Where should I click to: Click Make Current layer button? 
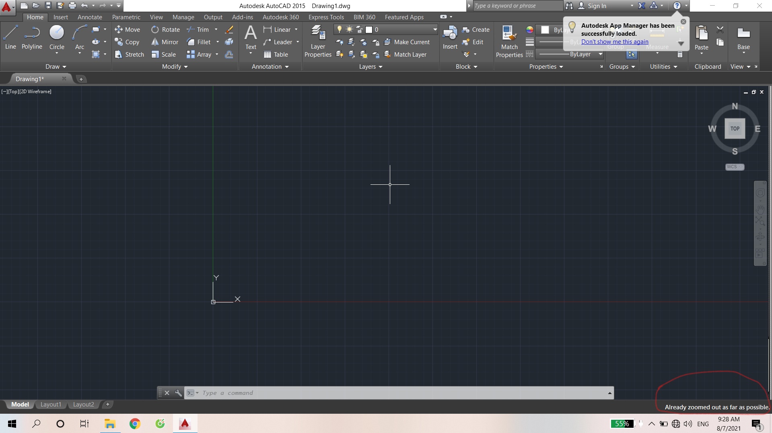click(x=407, y=42)
